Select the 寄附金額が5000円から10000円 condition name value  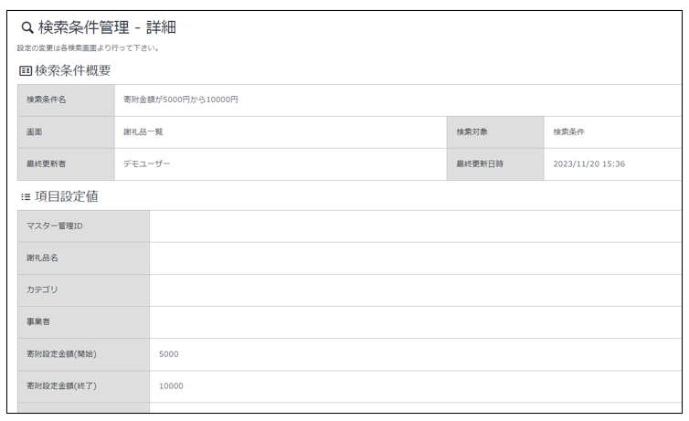coord(180,100)
